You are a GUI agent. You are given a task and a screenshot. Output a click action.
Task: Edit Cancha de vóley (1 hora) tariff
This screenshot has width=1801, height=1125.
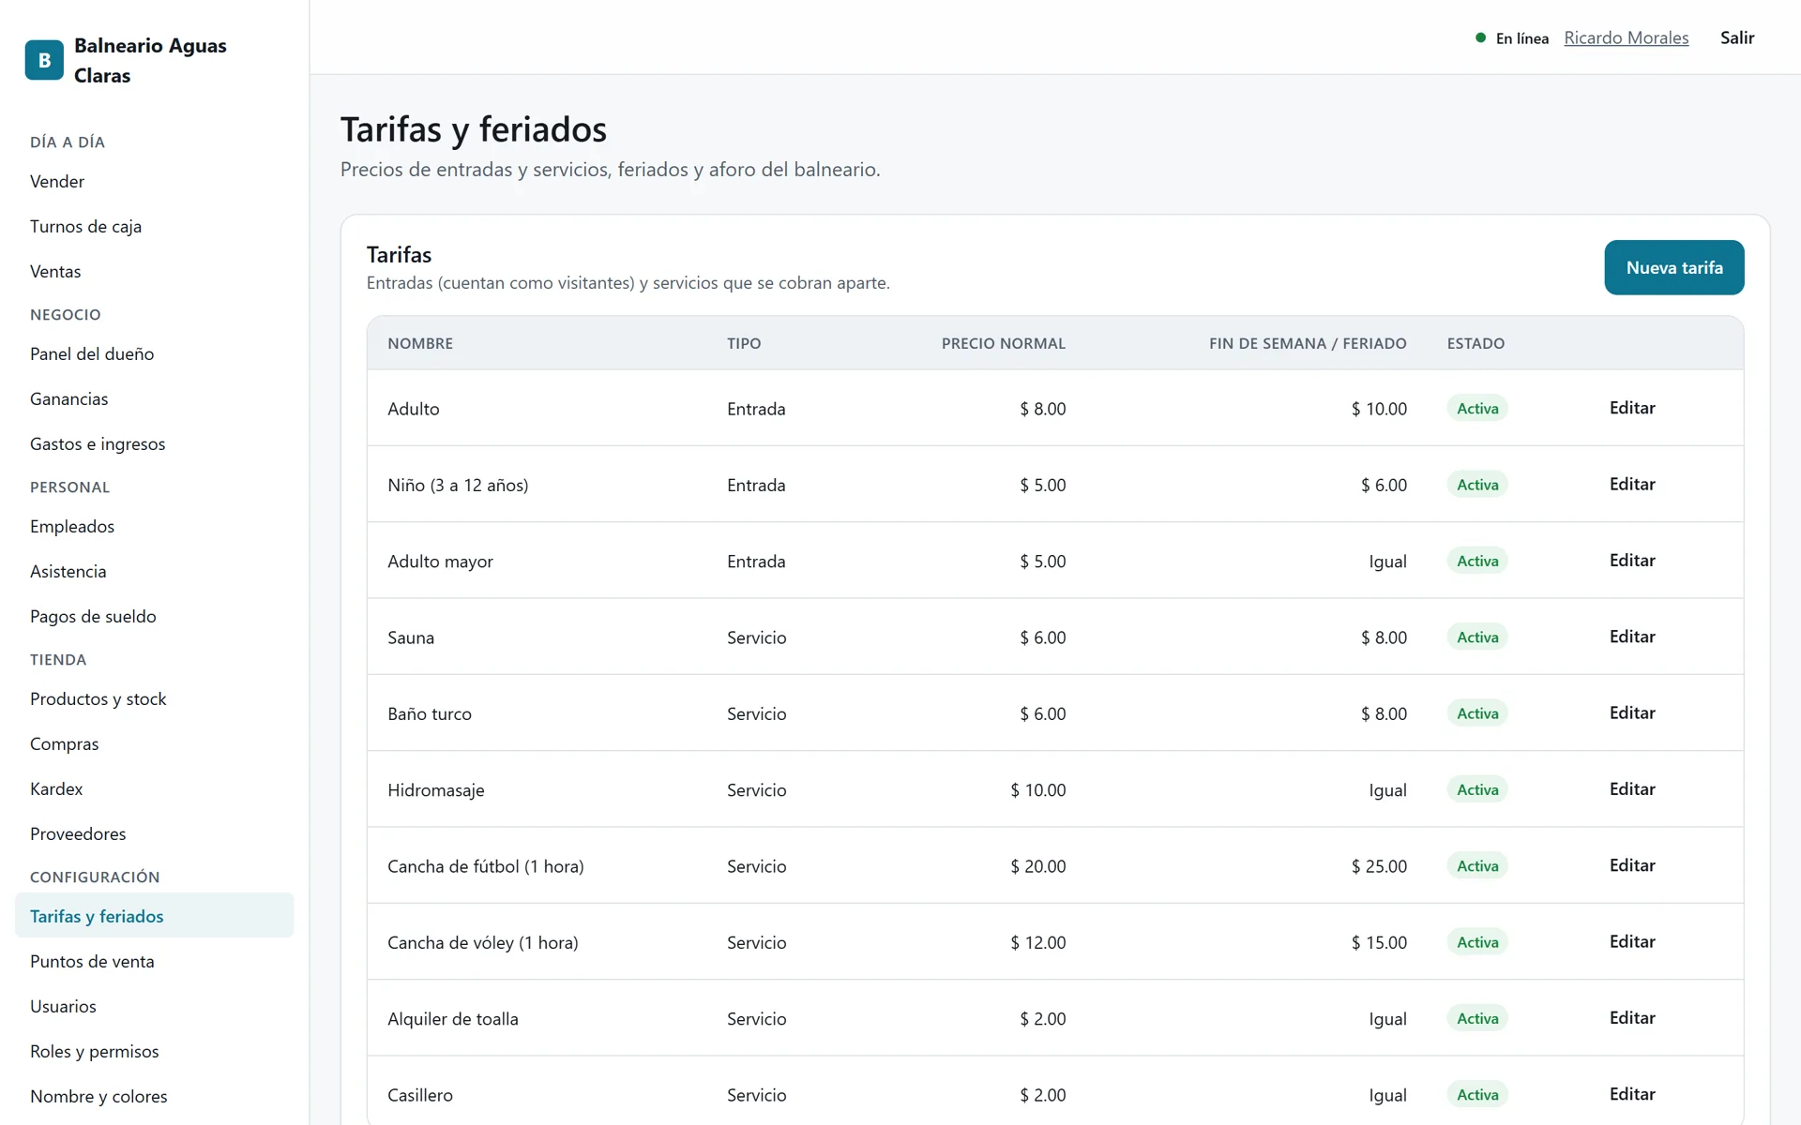coord(1632,941)
